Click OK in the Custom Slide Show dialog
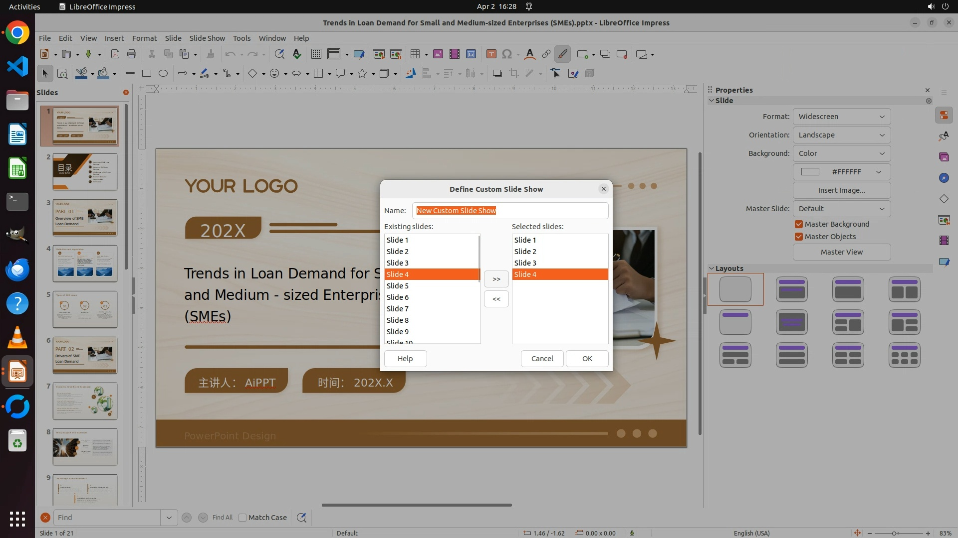The height and width of the screenshot is (538, 958). [587, 359]
